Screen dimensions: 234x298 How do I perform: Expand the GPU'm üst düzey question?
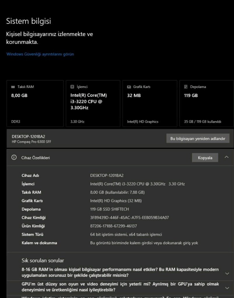click(x=227, y=288)
